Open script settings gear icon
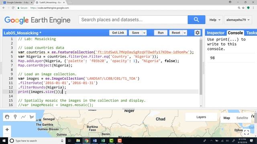 pyautogui.click(x=197, y=33)
